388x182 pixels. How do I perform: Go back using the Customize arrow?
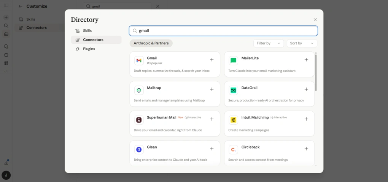click(21, 6)
